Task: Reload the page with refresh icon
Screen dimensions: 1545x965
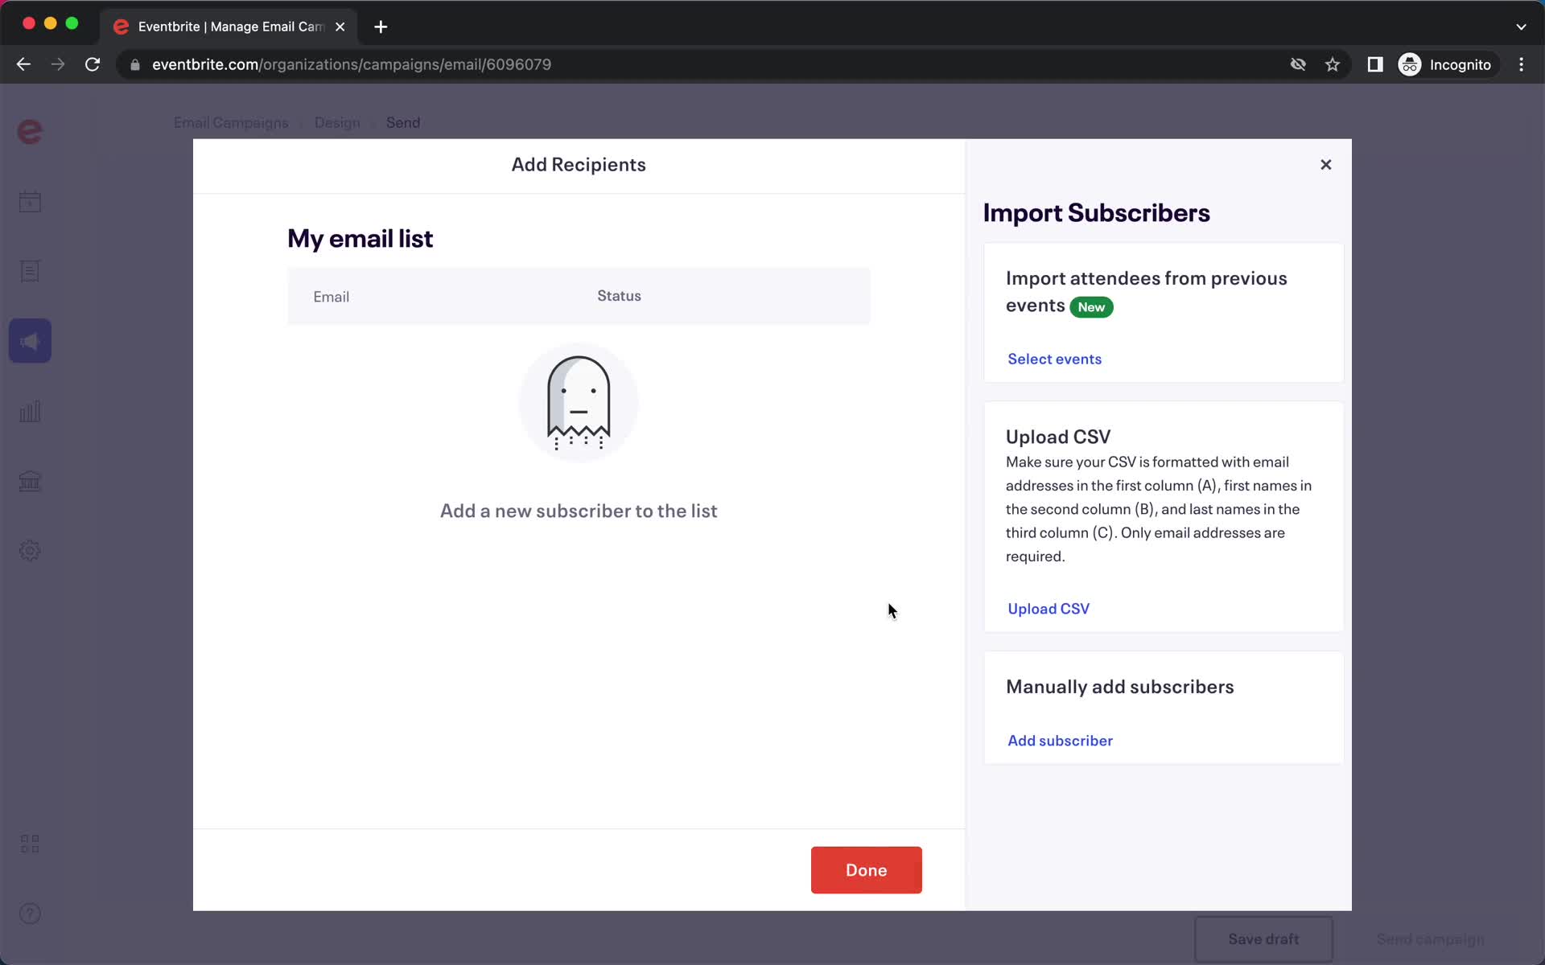Action: pos(93,64)
